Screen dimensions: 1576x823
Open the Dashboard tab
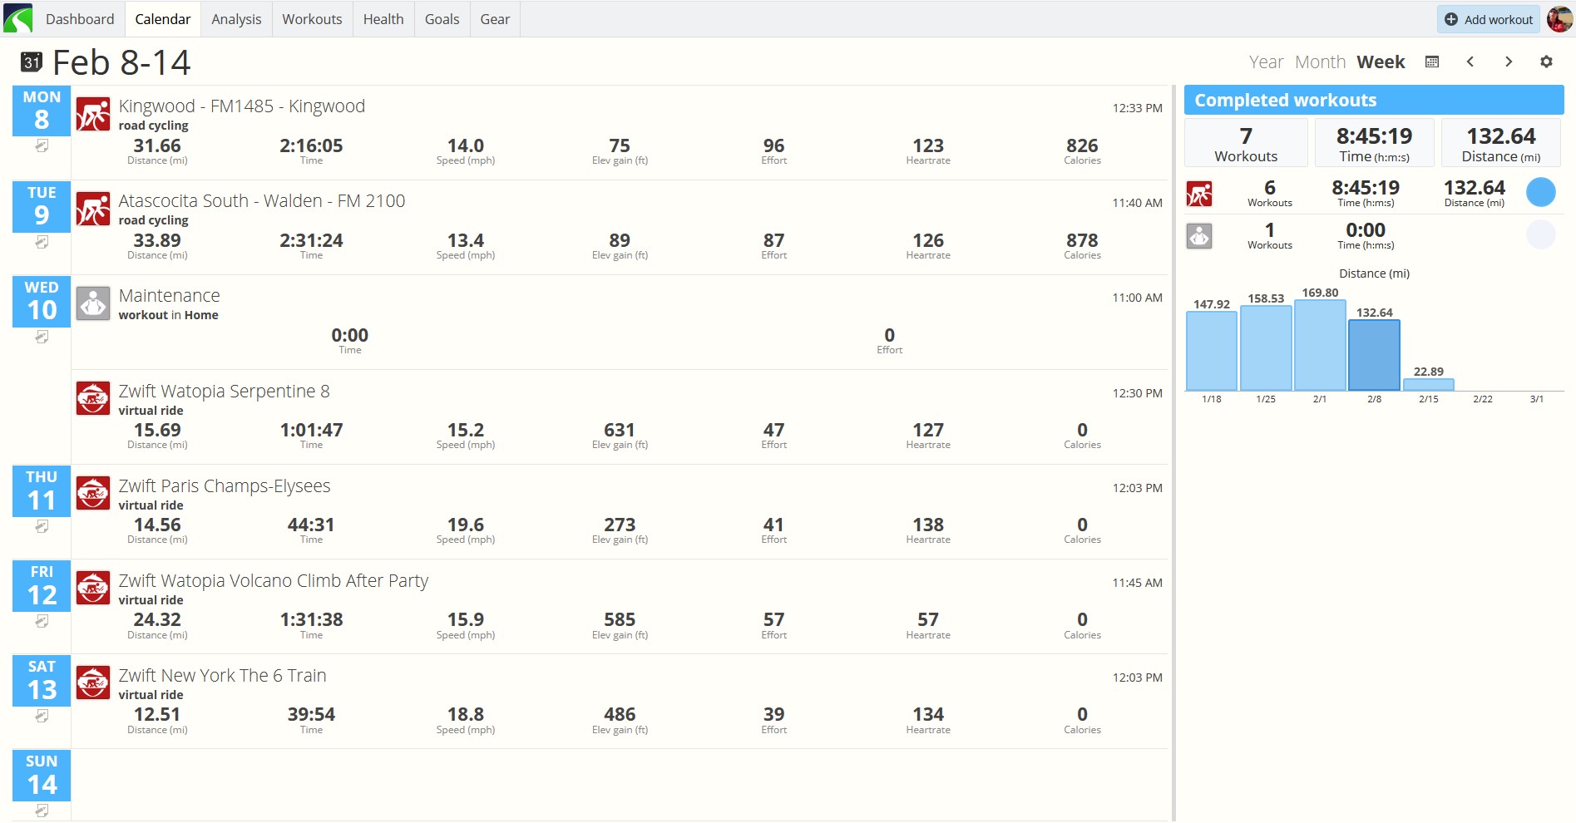(x=80, y=19)
